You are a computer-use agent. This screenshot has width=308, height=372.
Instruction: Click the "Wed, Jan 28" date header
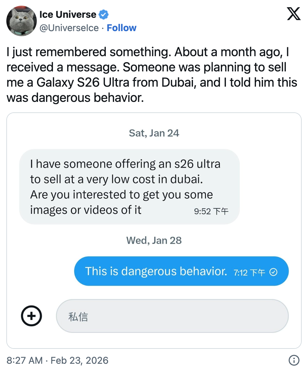pos(154,240)
